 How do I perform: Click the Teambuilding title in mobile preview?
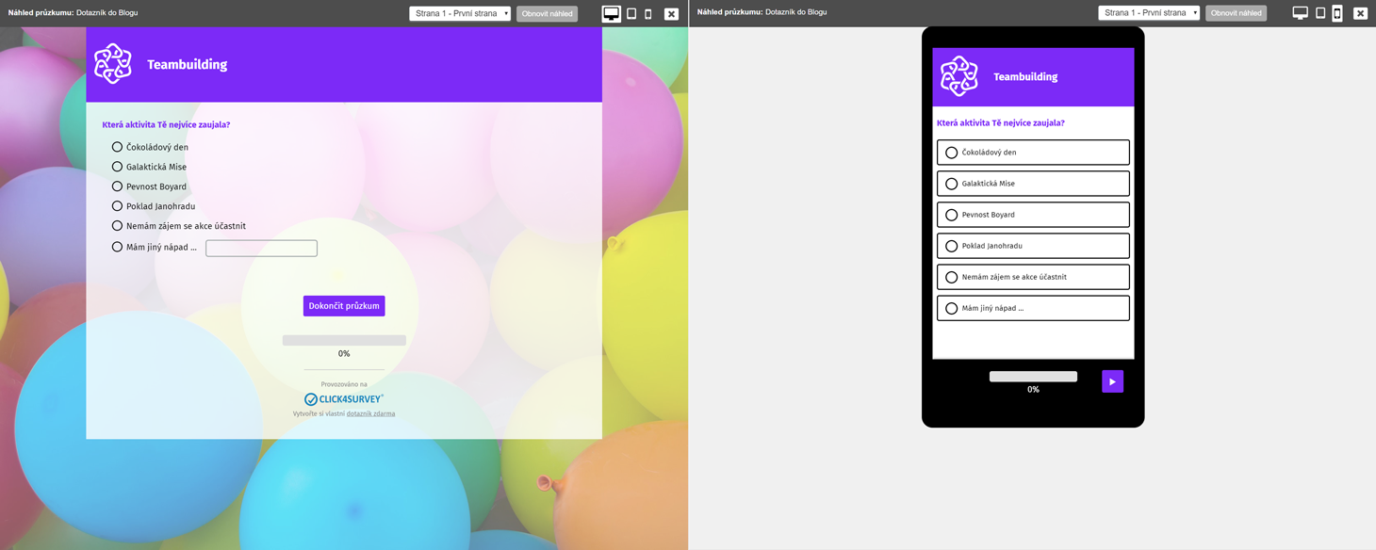(x=1025, y=77)
